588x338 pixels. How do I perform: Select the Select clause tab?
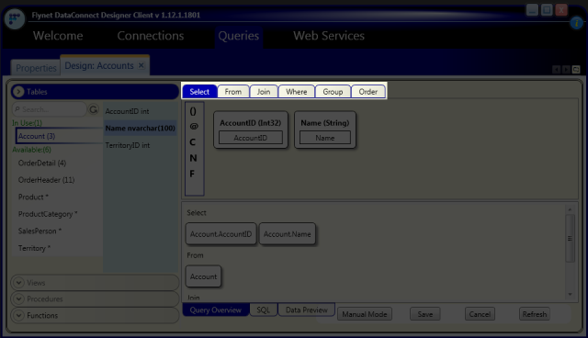click(199, 92)
